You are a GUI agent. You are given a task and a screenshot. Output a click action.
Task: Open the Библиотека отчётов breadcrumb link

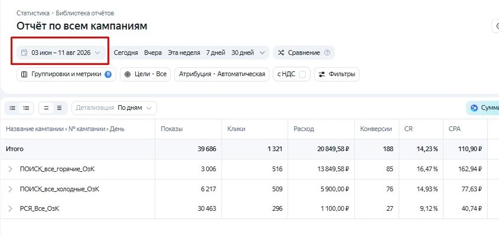[x=85, y=14]
